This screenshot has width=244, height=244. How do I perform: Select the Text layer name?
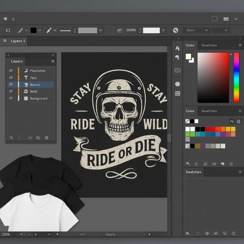[33, 78]
